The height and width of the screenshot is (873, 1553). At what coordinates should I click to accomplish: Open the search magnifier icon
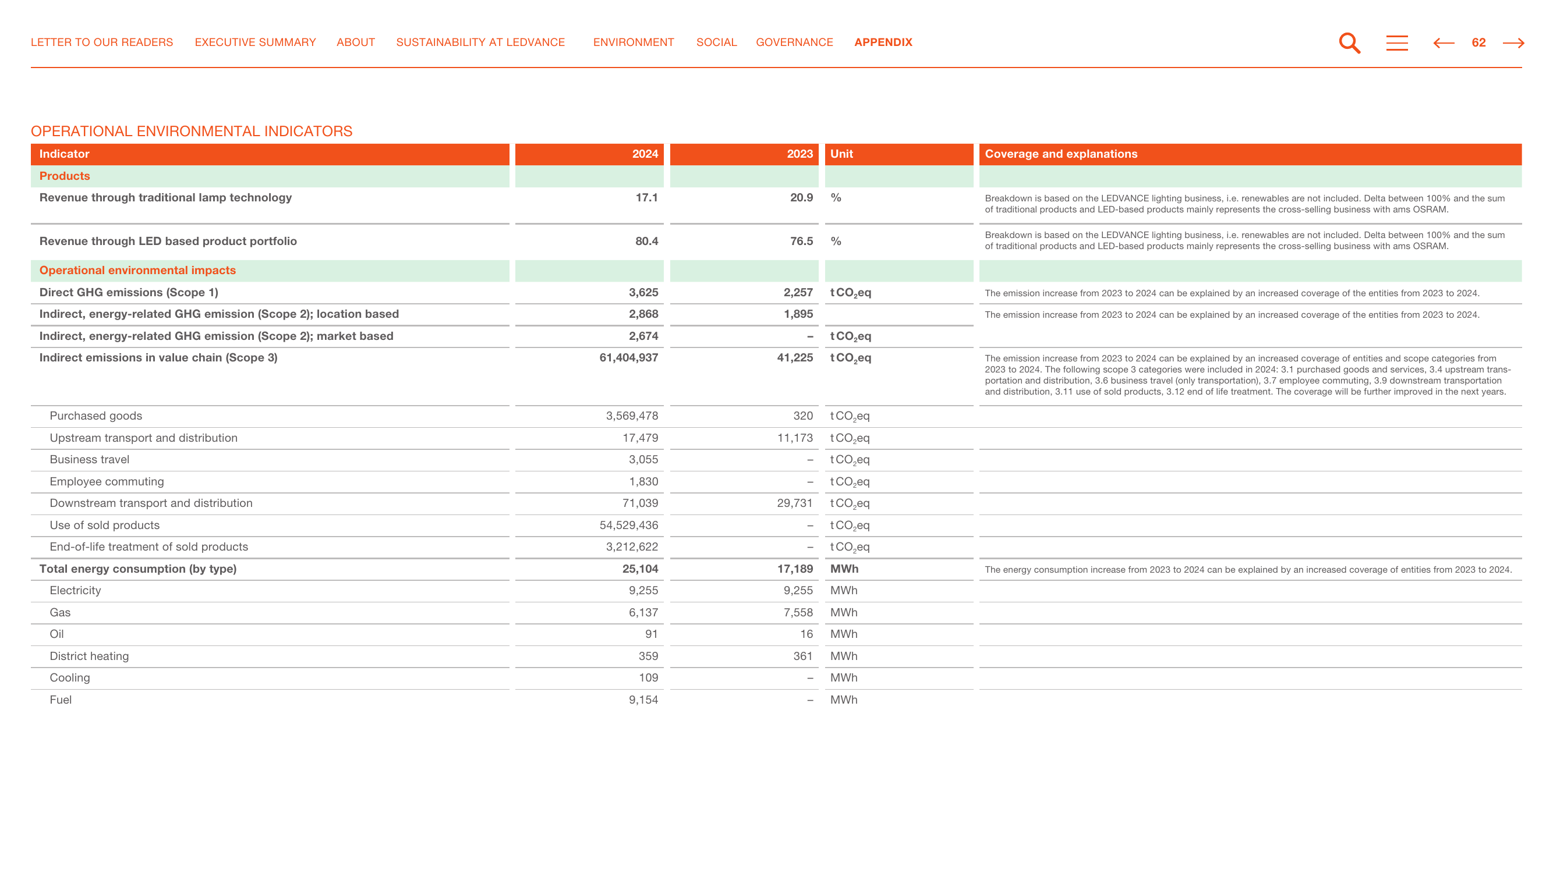point(1349,42)
